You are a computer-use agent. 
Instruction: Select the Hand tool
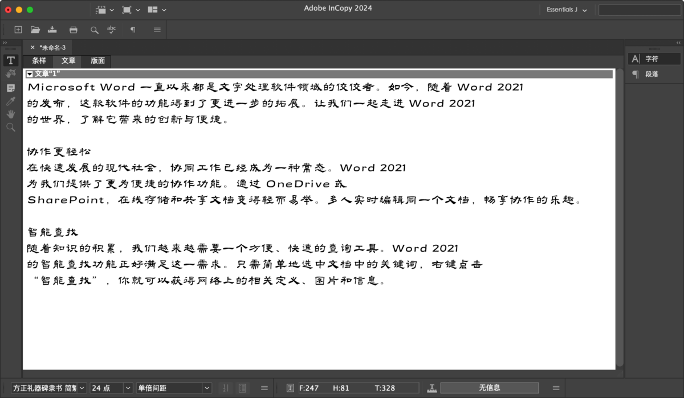coord(11,114)
